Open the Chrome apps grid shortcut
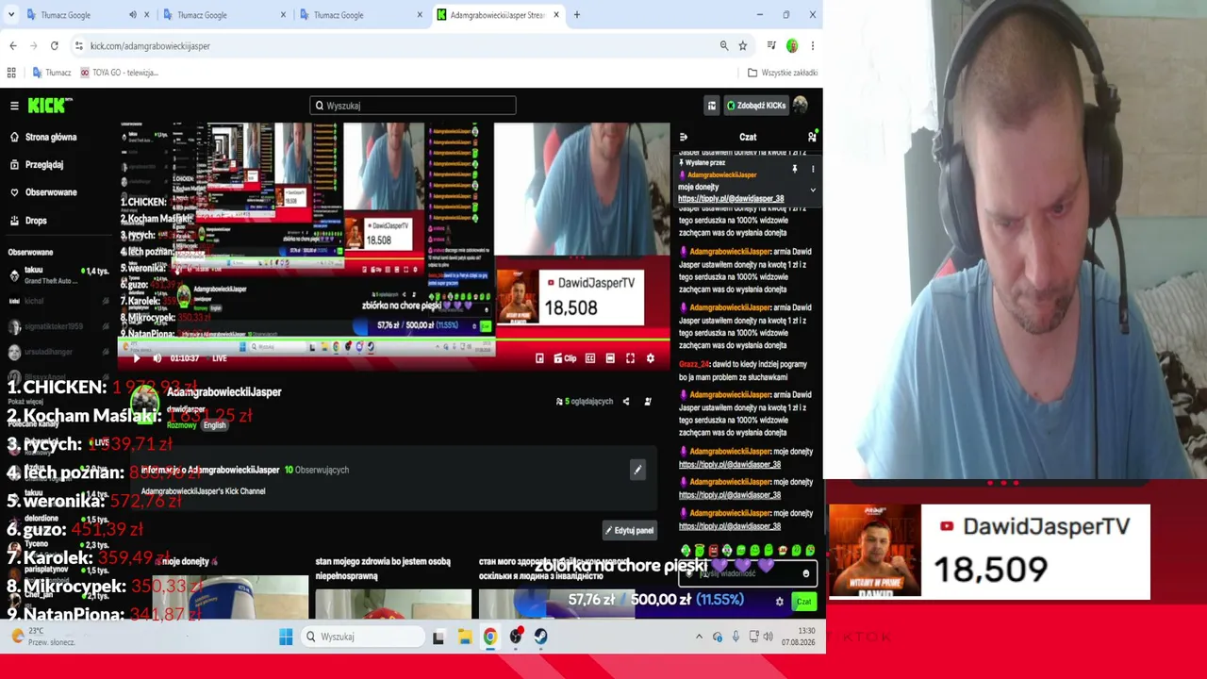 (11, 73)
